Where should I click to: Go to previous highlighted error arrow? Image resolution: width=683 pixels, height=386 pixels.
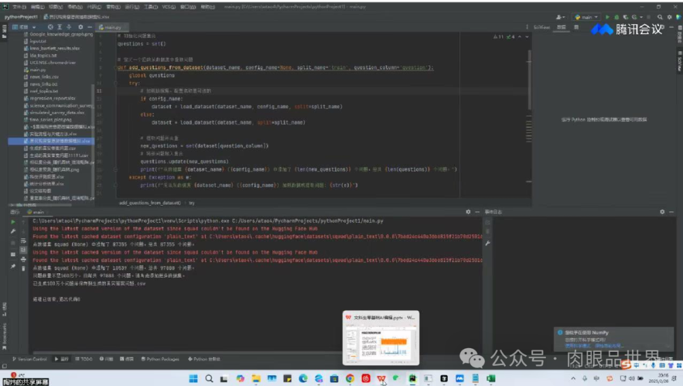coord(520,37)
